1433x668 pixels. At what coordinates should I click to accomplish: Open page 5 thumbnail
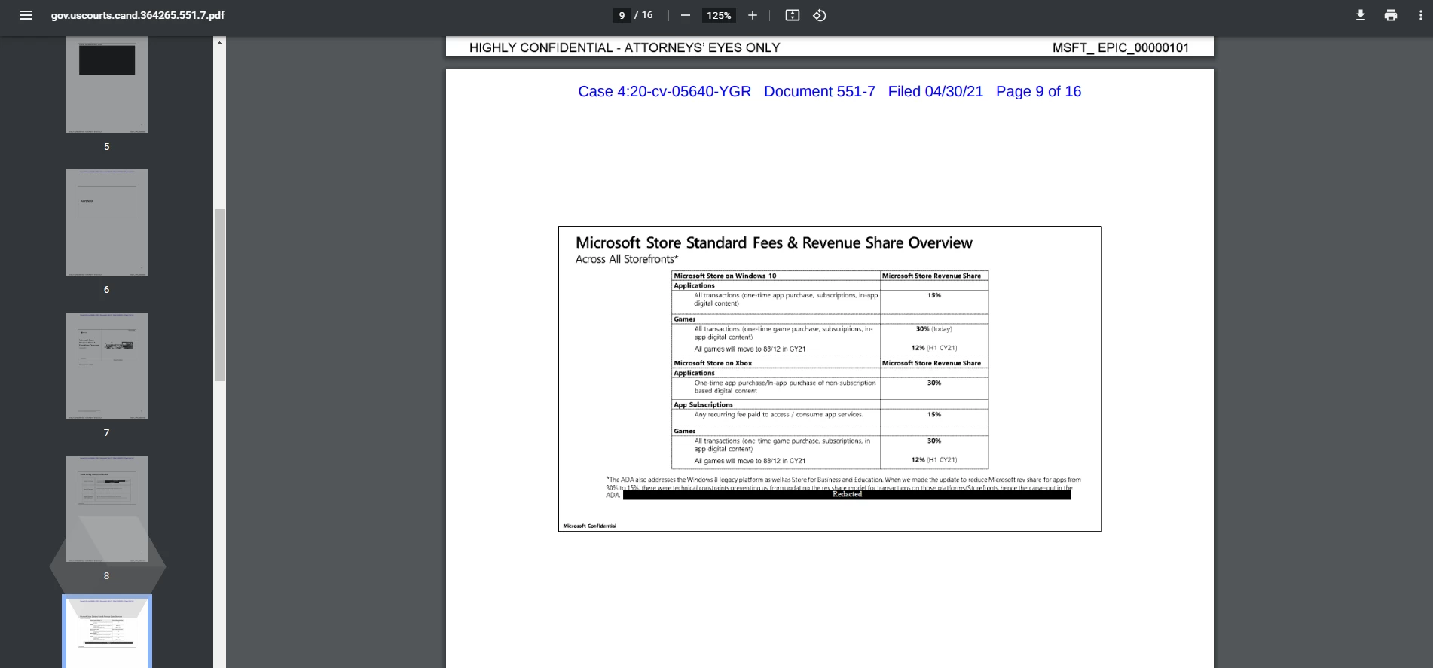pos(107,84)
